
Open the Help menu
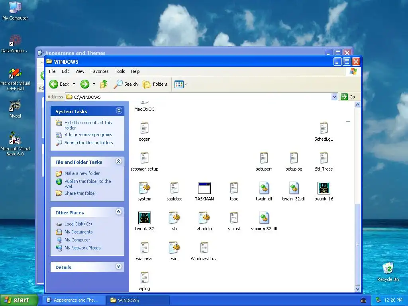(135, 71)
